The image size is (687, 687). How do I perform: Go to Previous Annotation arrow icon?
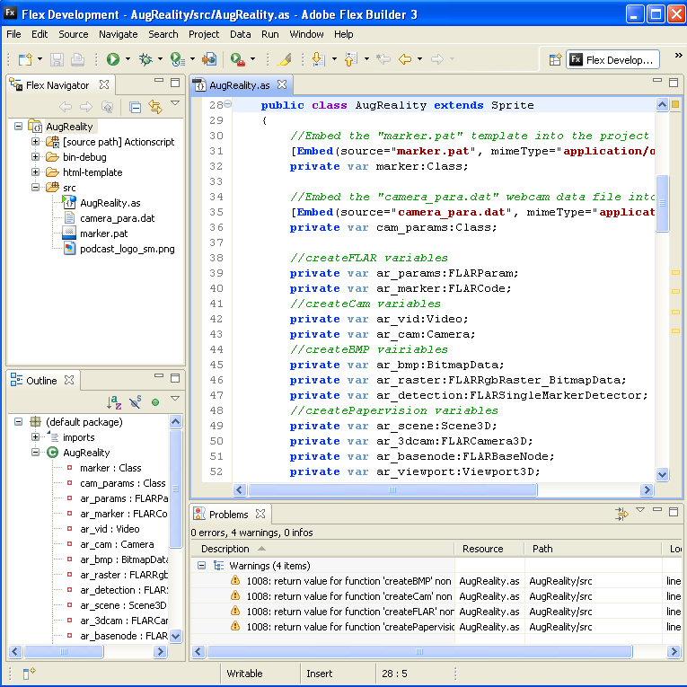tap(350, 59)
